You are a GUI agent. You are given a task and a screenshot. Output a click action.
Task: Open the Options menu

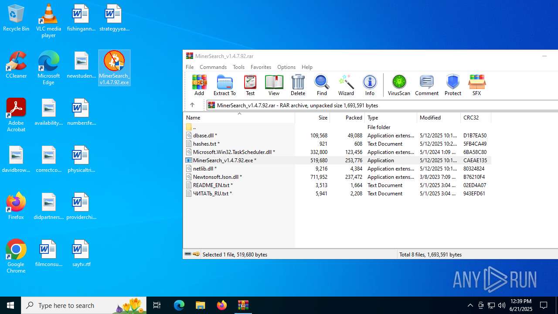pos(286,67)
